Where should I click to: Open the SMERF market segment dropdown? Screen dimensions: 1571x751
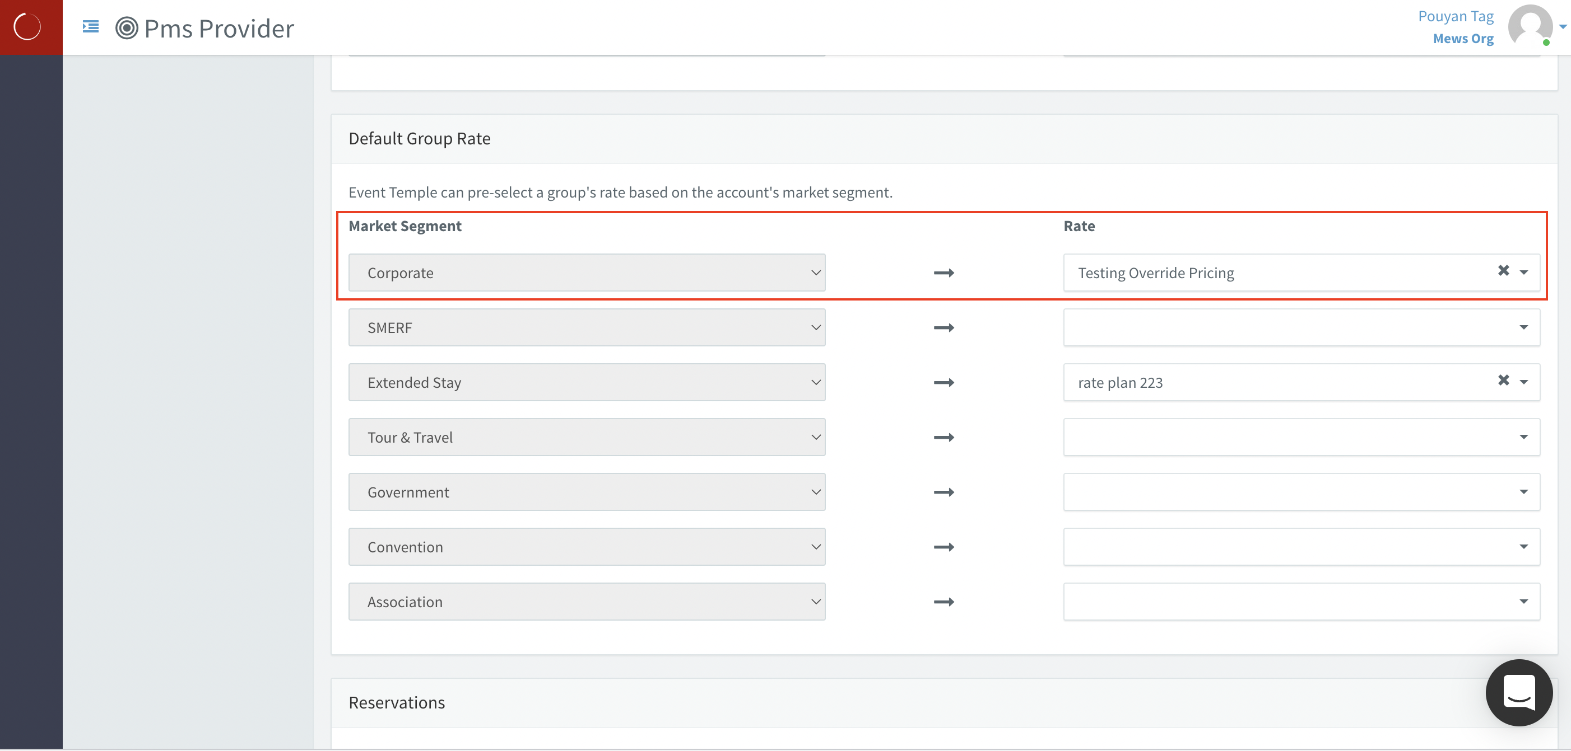pos(587,327)
